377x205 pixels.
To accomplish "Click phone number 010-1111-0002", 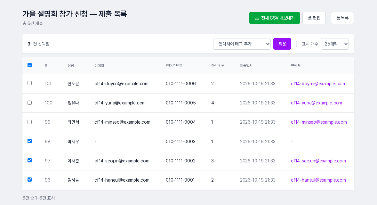I will pos(180,161).
